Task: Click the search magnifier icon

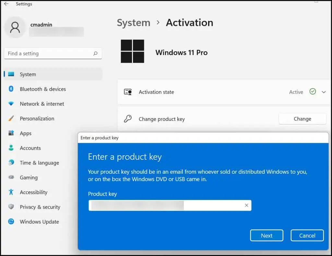Action: point(96,53)
